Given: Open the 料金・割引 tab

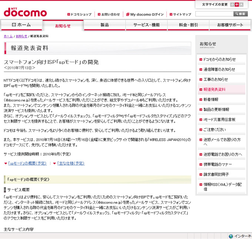Looking at the screenshot, I should [188, 25].
